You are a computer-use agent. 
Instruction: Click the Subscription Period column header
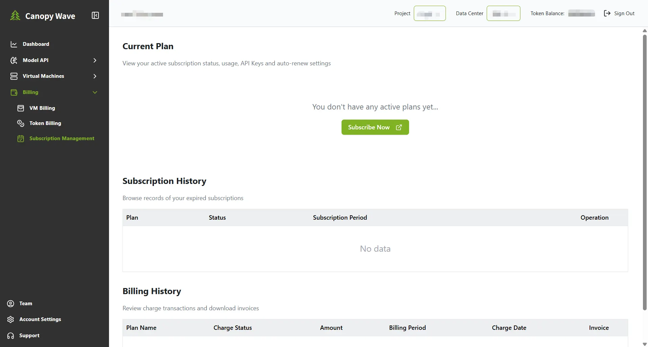(340, 218)
